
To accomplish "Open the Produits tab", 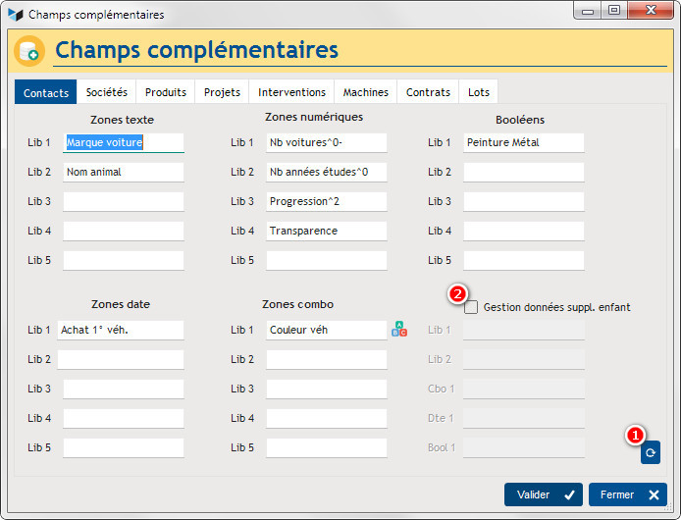I will [166, 92].
